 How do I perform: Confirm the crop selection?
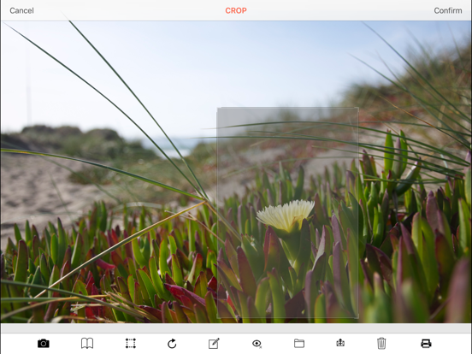447,11
